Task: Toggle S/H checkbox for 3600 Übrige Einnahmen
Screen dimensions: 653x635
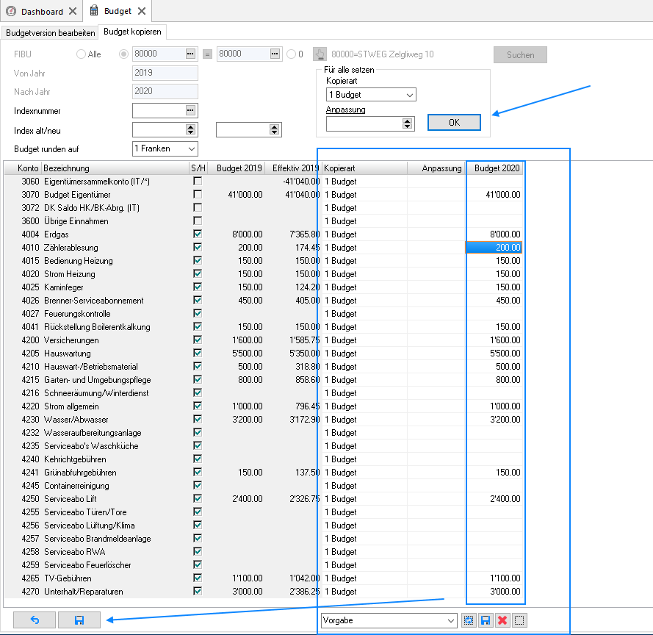Action: 198,220
